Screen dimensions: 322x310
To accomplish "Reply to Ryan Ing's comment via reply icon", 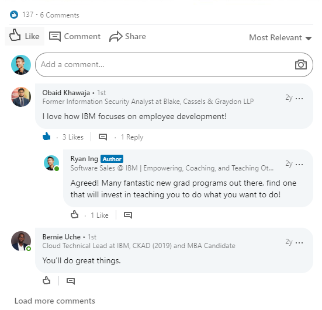I will click(x=128, y=215).
